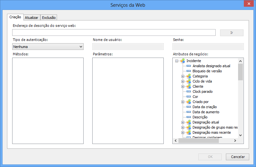The height and width of the screenshot is (167, 256).
Task: Click the Cliente tree node icon
Action: [189, 86]
